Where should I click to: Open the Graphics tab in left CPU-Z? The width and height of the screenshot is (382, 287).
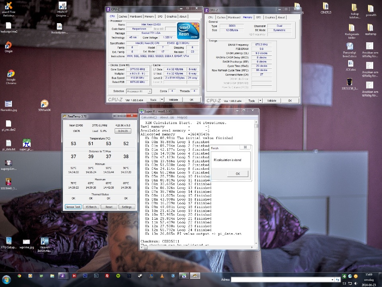[172, 16]
